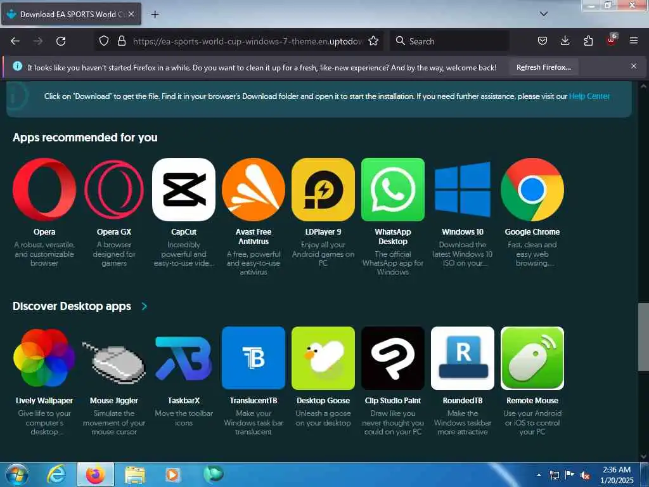Go back to the previous page

coord(15,41)
